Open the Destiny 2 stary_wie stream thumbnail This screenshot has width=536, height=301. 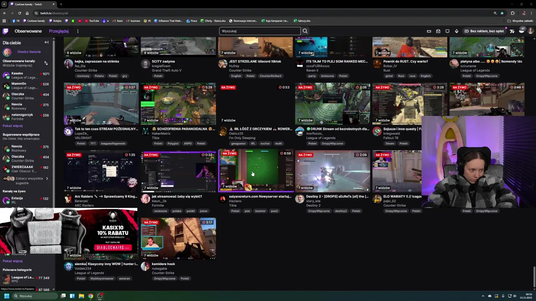(332, 171)
